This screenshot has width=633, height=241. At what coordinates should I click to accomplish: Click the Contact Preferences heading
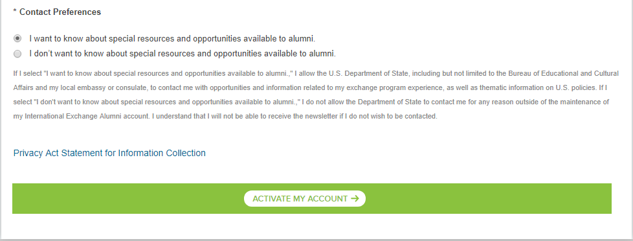[x=57, y=12]
